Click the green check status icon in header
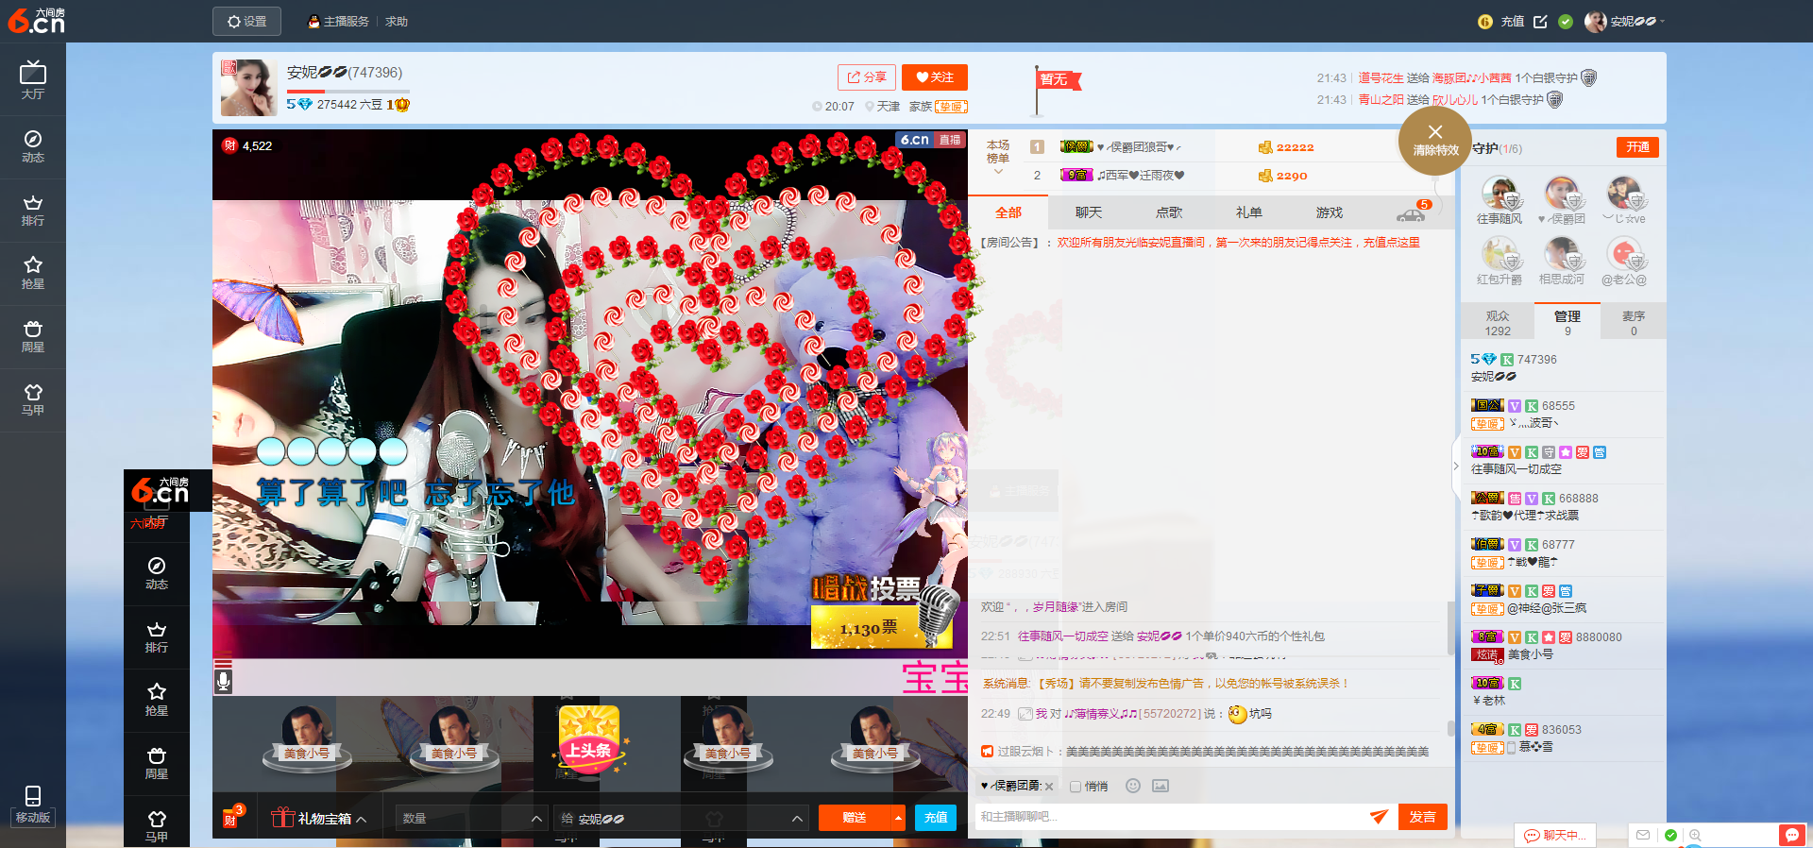Screen dimensions: 1813x848 point(1566,21)
